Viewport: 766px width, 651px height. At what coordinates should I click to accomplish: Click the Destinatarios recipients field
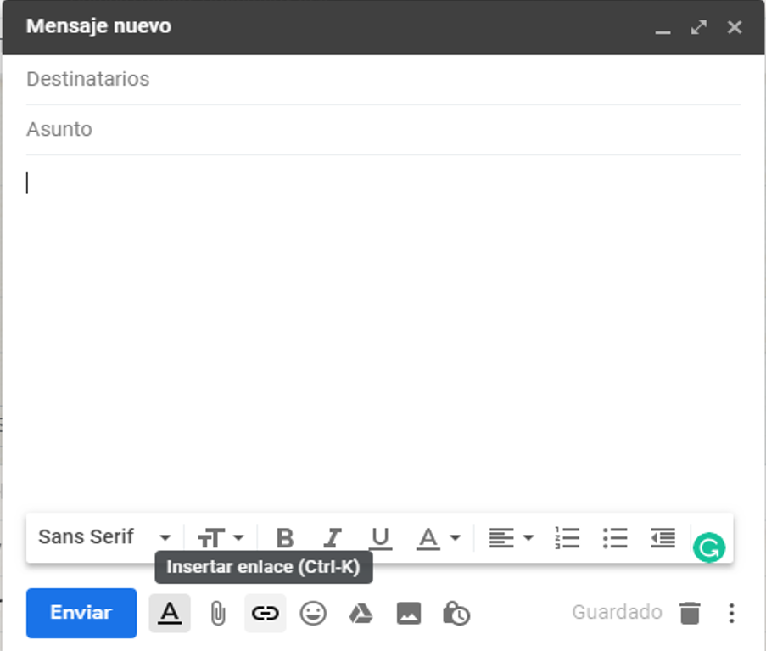pos(383,79)
